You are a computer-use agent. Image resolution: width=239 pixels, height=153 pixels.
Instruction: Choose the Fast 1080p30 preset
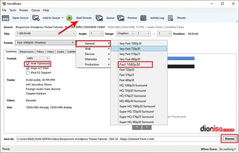(x=139, y=65)
